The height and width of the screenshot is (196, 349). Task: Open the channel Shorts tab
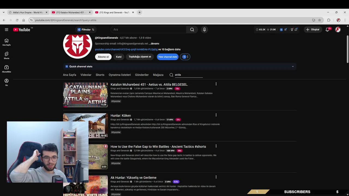click(x=100, y=75)
